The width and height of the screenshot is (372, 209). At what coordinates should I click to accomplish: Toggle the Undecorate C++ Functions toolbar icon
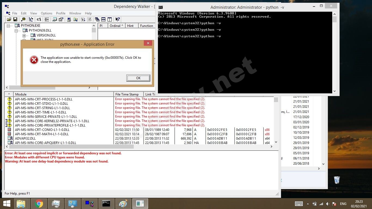pyautogui.click(x=47, y=19)
